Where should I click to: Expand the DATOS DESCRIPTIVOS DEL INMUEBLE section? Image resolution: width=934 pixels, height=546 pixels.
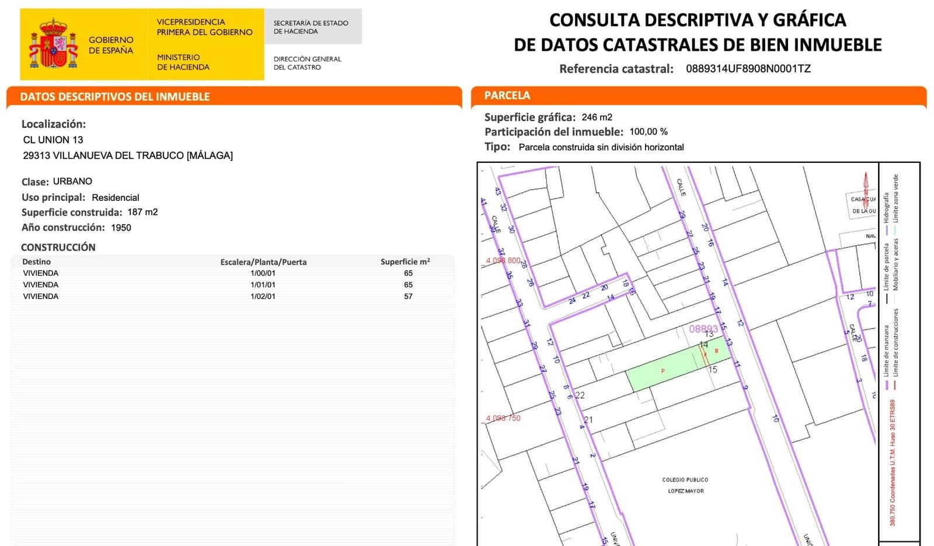114,97
